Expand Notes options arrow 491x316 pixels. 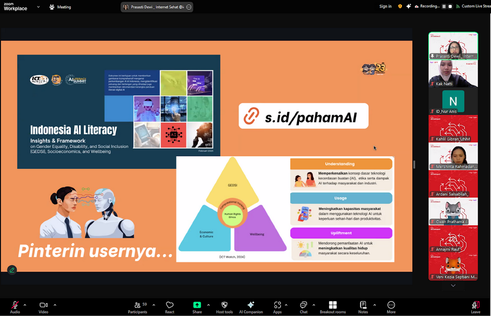point(374,305)
